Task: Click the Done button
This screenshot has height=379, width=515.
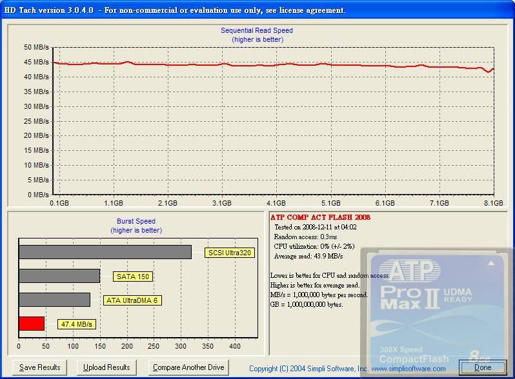Action: click(x=483, y=367)
